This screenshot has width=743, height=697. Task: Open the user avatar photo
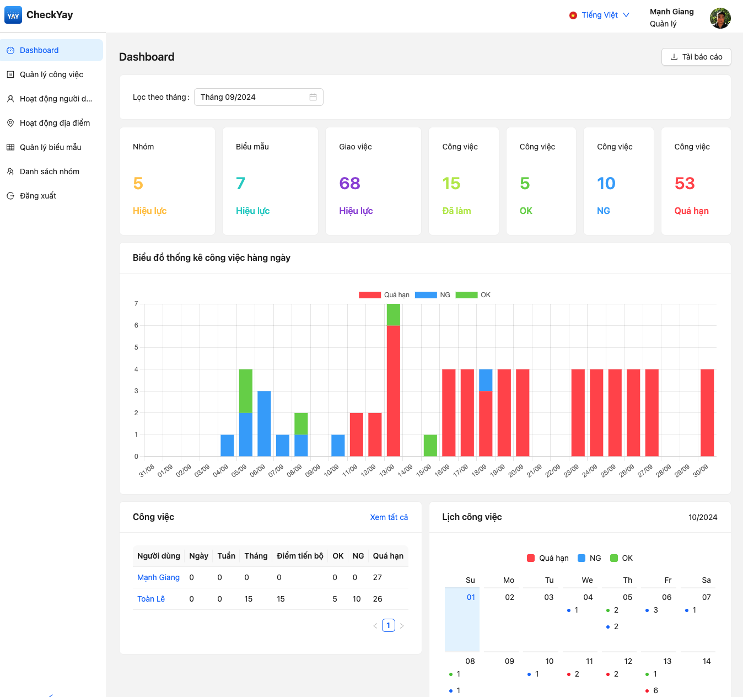click(720, 18)
